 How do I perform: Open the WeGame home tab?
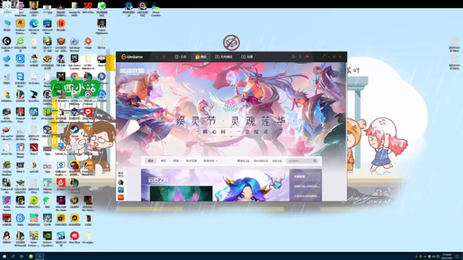tap(181, 57)
